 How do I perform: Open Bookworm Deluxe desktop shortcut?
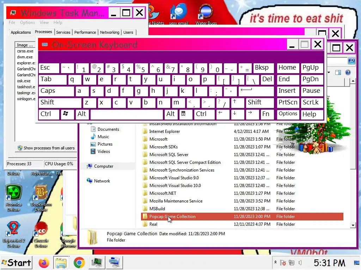pyautogui.click(x=41, y=198)
